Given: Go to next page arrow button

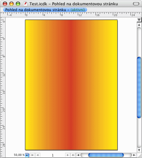Looking at the screenshot, I should pos(68,155).
